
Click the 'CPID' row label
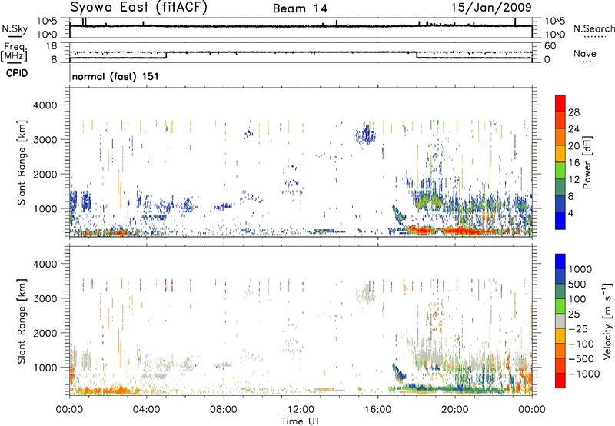17,73
